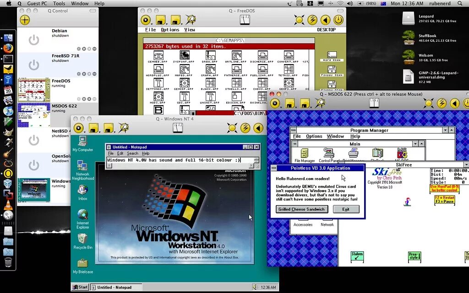Click inside Notepad text area
This screenshot has width=469, height=293.
[x=180, y=160]
